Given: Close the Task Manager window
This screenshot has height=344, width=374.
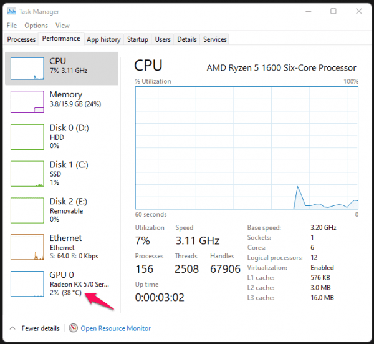Looking at the screenshot, I should coord(359,11).
